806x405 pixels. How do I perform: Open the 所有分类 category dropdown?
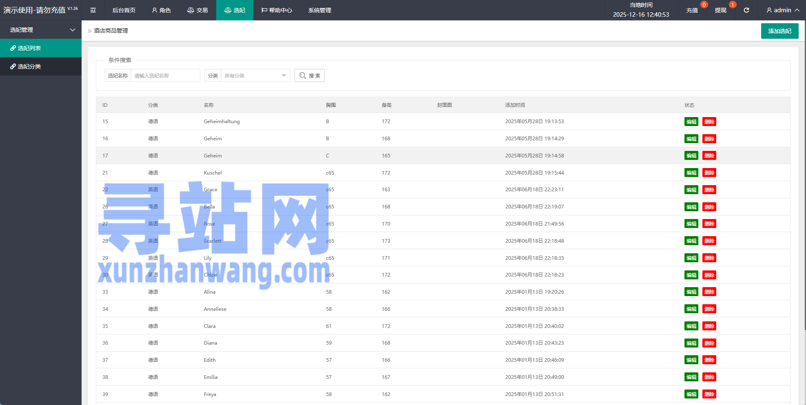(255, 75)
